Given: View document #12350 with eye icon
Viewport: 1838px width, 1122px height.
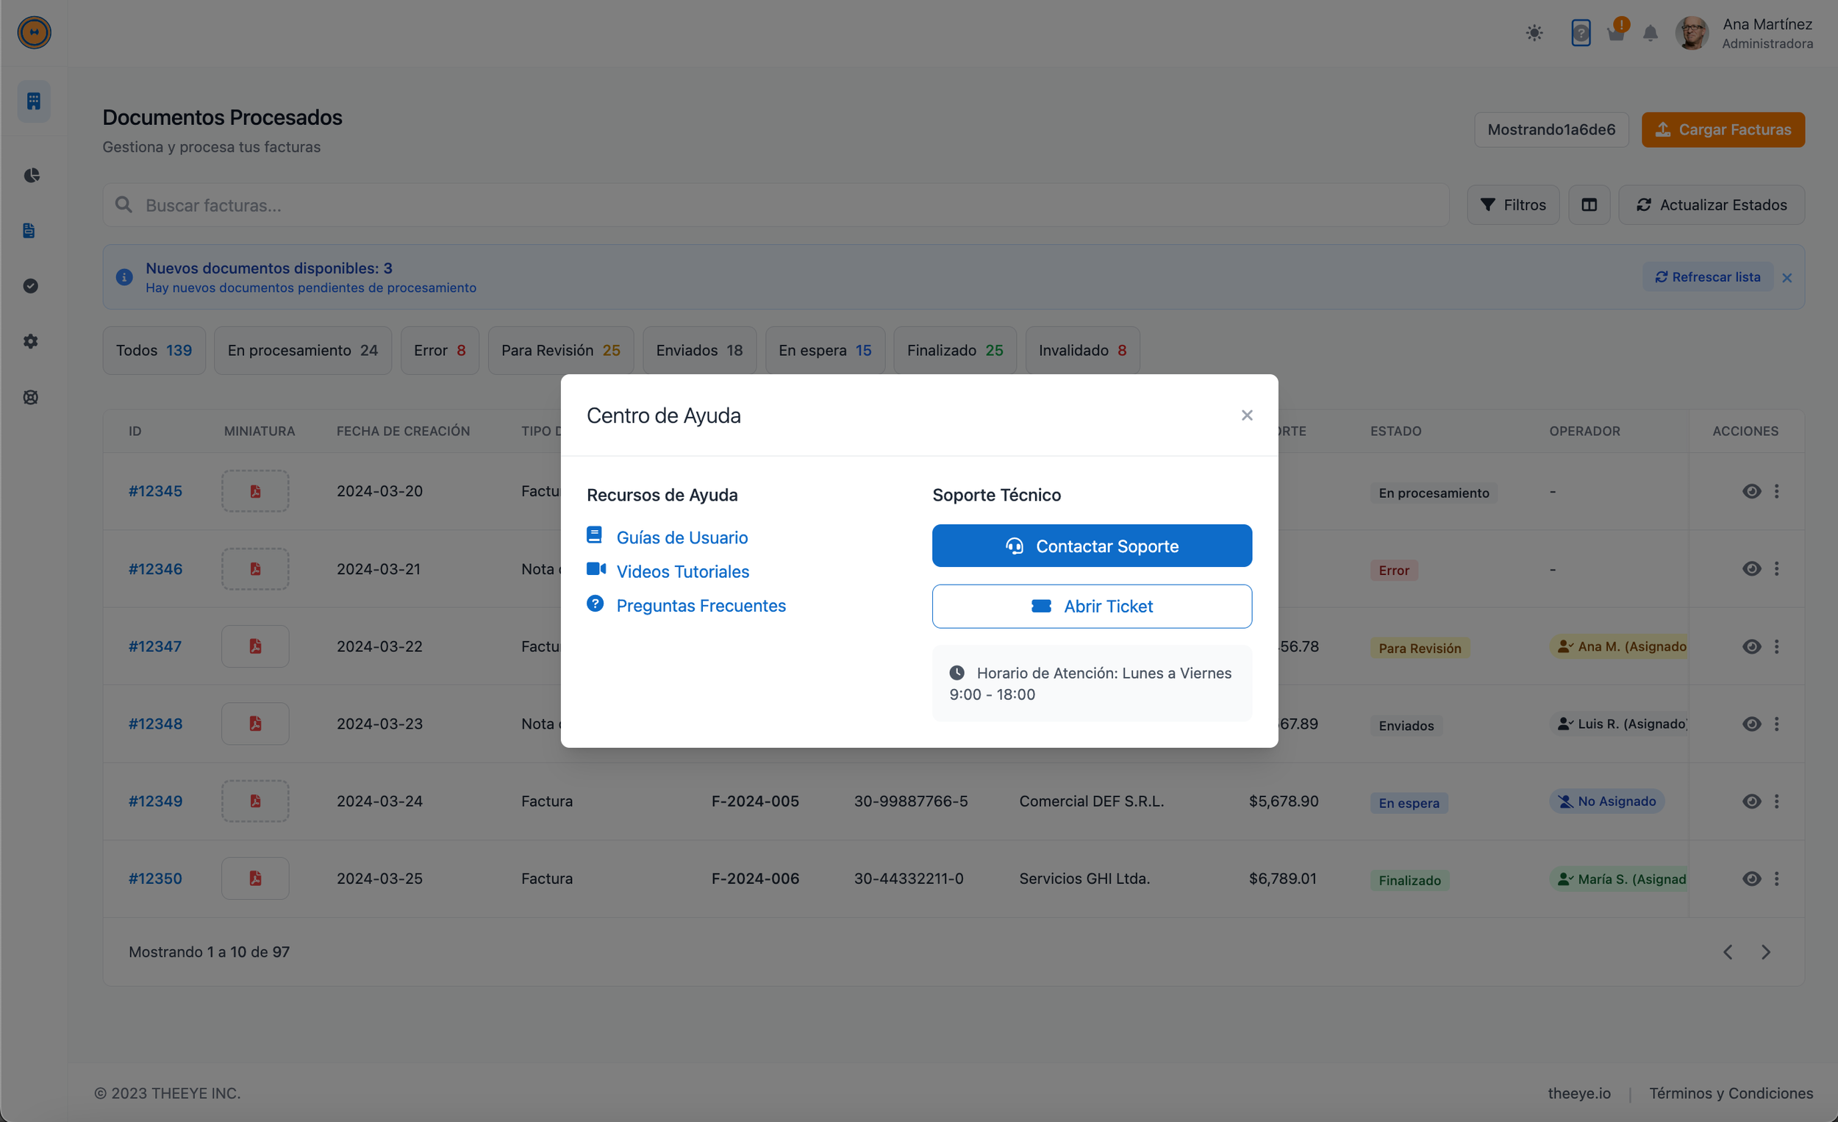Looking at the screenshot, I should (x=1751, y=879).
